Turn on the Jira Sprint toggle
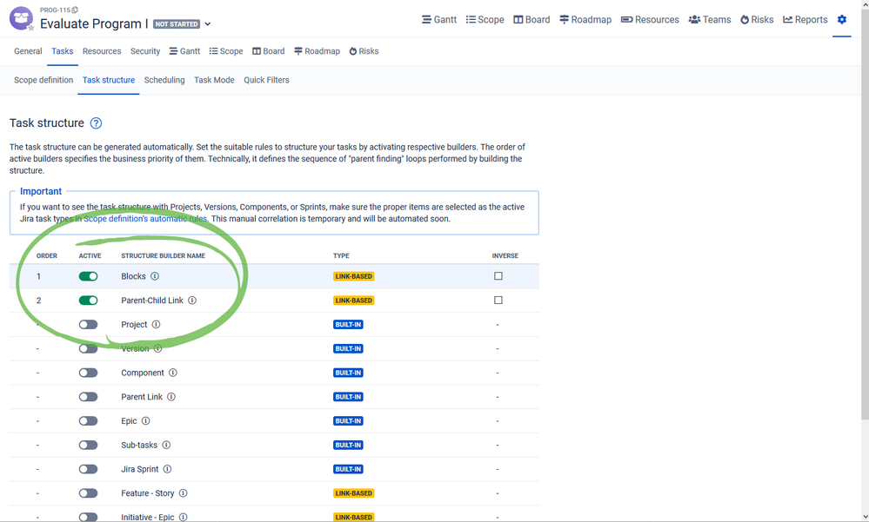This screenshot has width=869, height=522. [88, 469]
